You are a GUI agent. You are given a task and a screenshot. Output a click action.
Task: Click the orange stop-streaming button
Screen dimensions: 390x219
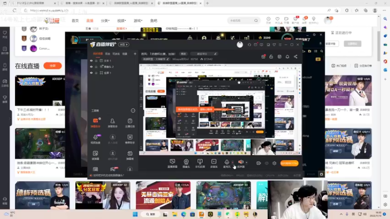pyautogui.click(x=289, y=163)
